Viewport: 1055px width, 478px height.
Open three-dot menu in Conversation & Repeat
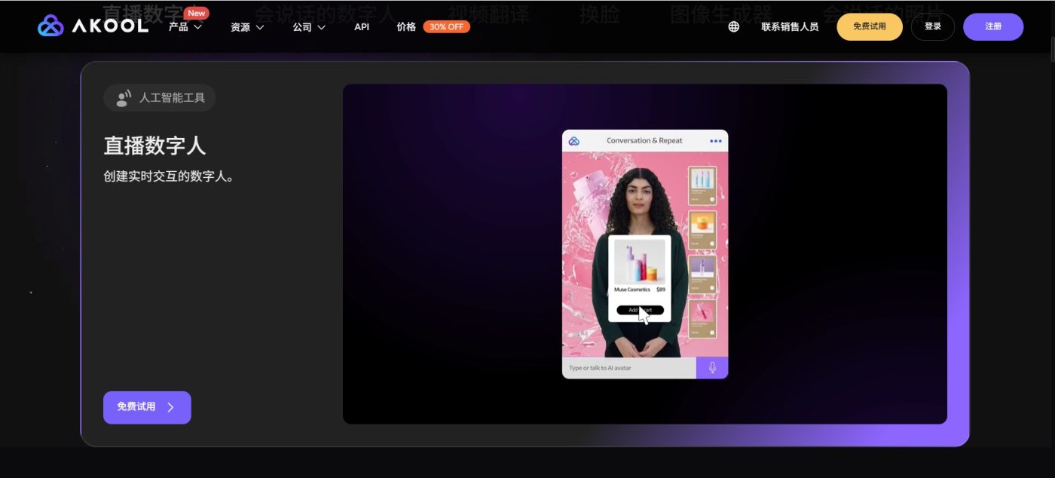tap(715, 141)
